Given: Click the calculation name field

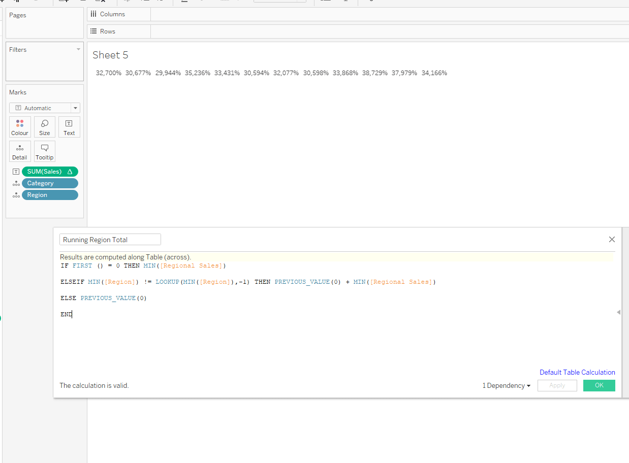Looking at the screenshot, I should tap(110, 240).
